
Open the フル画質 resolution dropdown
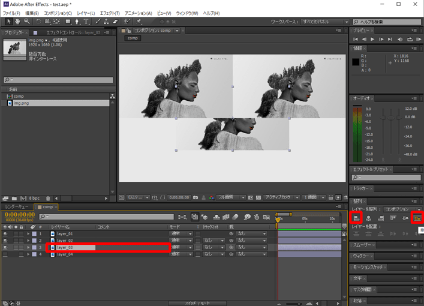[231, 197]
